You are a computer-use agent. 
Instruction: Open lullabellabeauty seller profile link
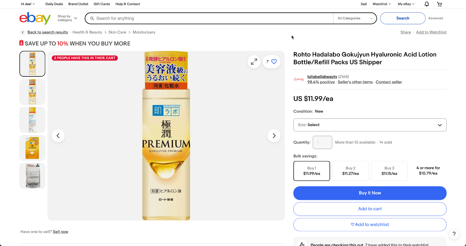[x=322, y=77]
